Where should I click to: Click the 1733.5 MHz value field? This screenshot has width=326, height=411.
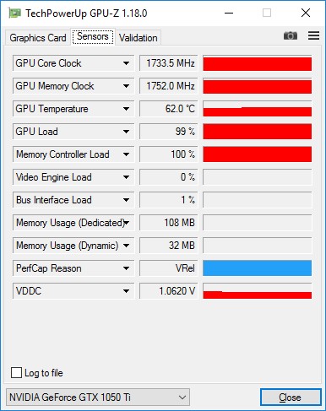pyautogui.click(x=169, y=63)
